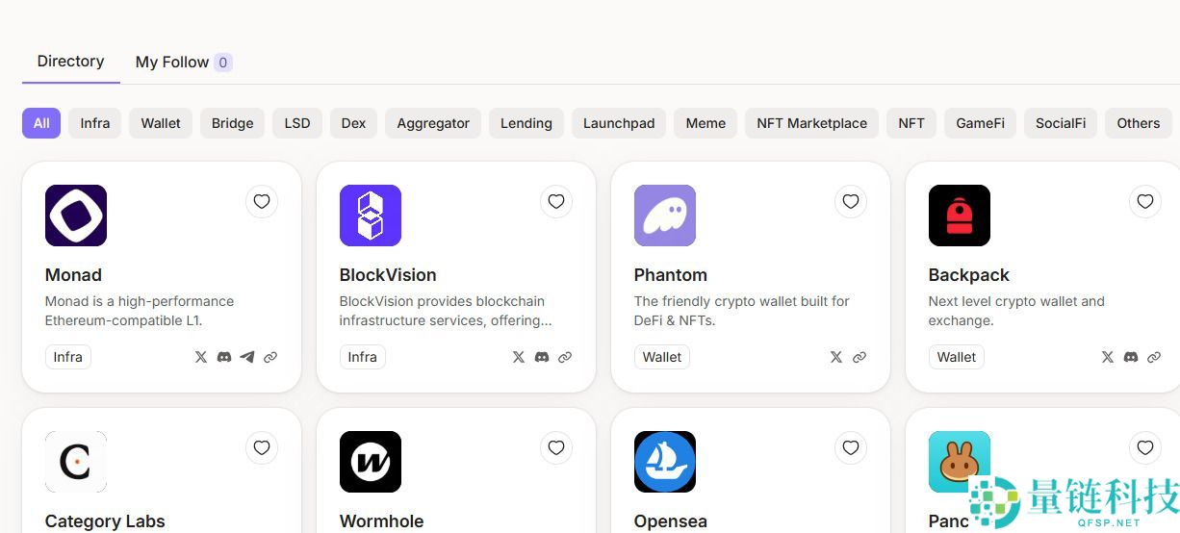Image resolution: width=1180 pixels, height=533 pixels.
Task: Select the Directory tab
Action: [x=70, y=62]
